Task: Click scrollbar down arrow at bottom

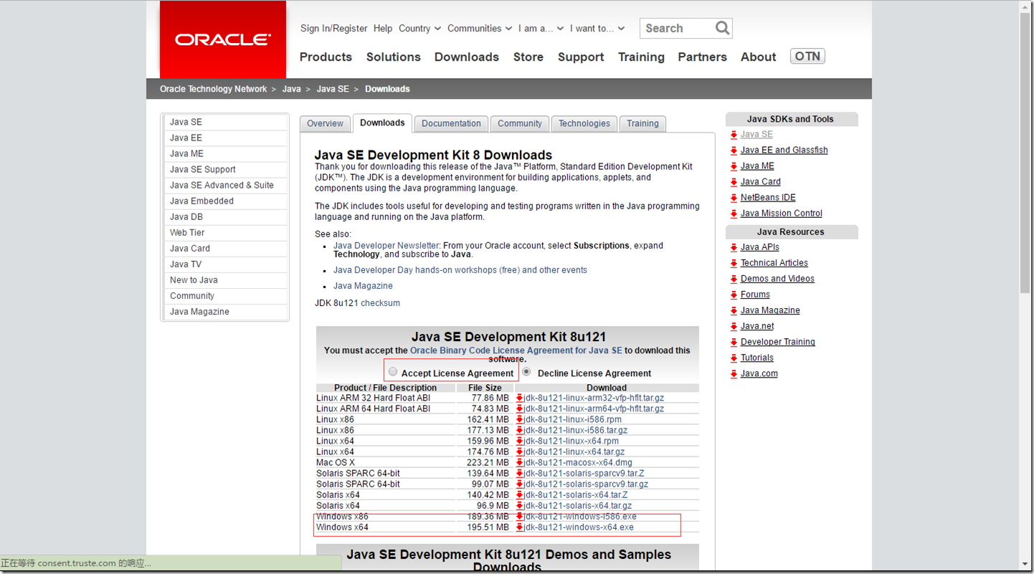Action: coord(1025,564)
